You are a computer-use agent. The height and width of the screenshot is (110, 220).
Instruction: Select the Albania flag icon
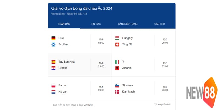117,68
